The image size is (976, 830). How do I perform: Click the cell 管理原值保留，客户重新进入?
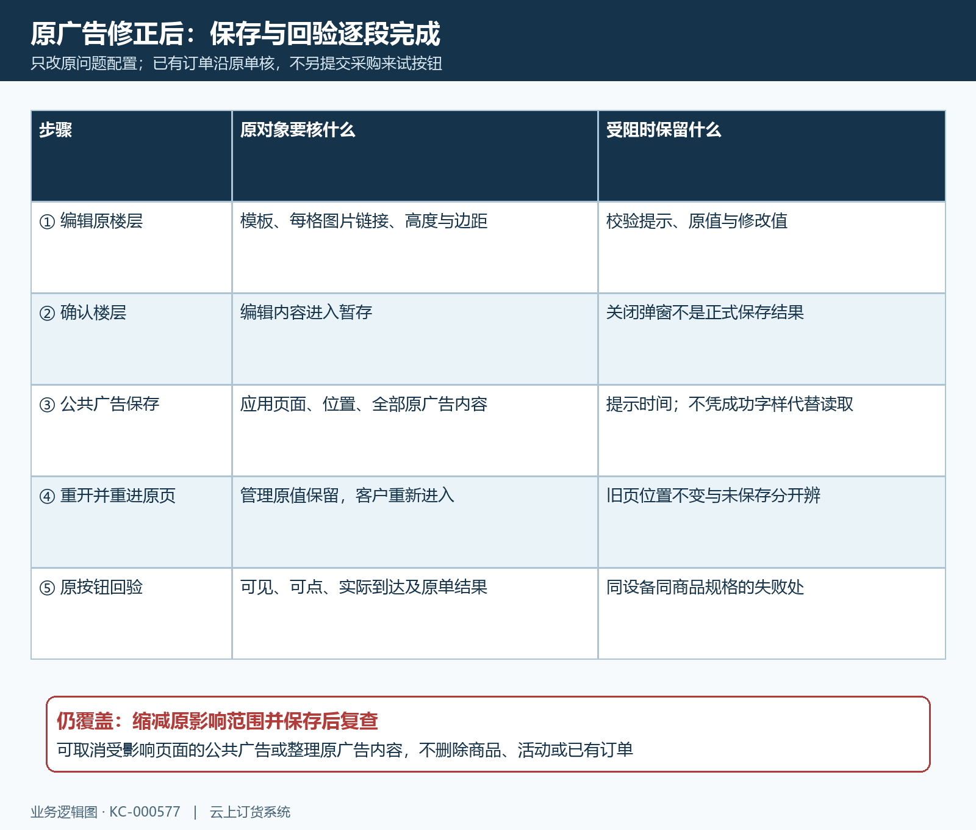point(415,522)
